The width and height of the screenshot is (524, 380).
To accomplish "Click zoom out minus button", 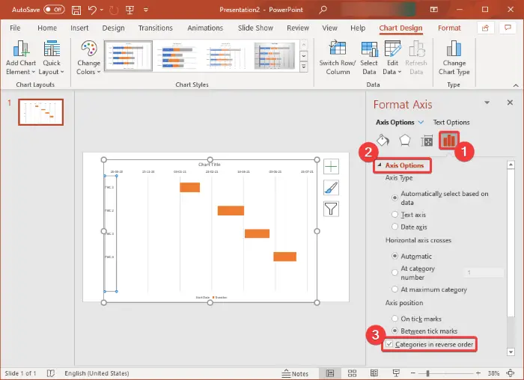I will click(x=413, y=373).
